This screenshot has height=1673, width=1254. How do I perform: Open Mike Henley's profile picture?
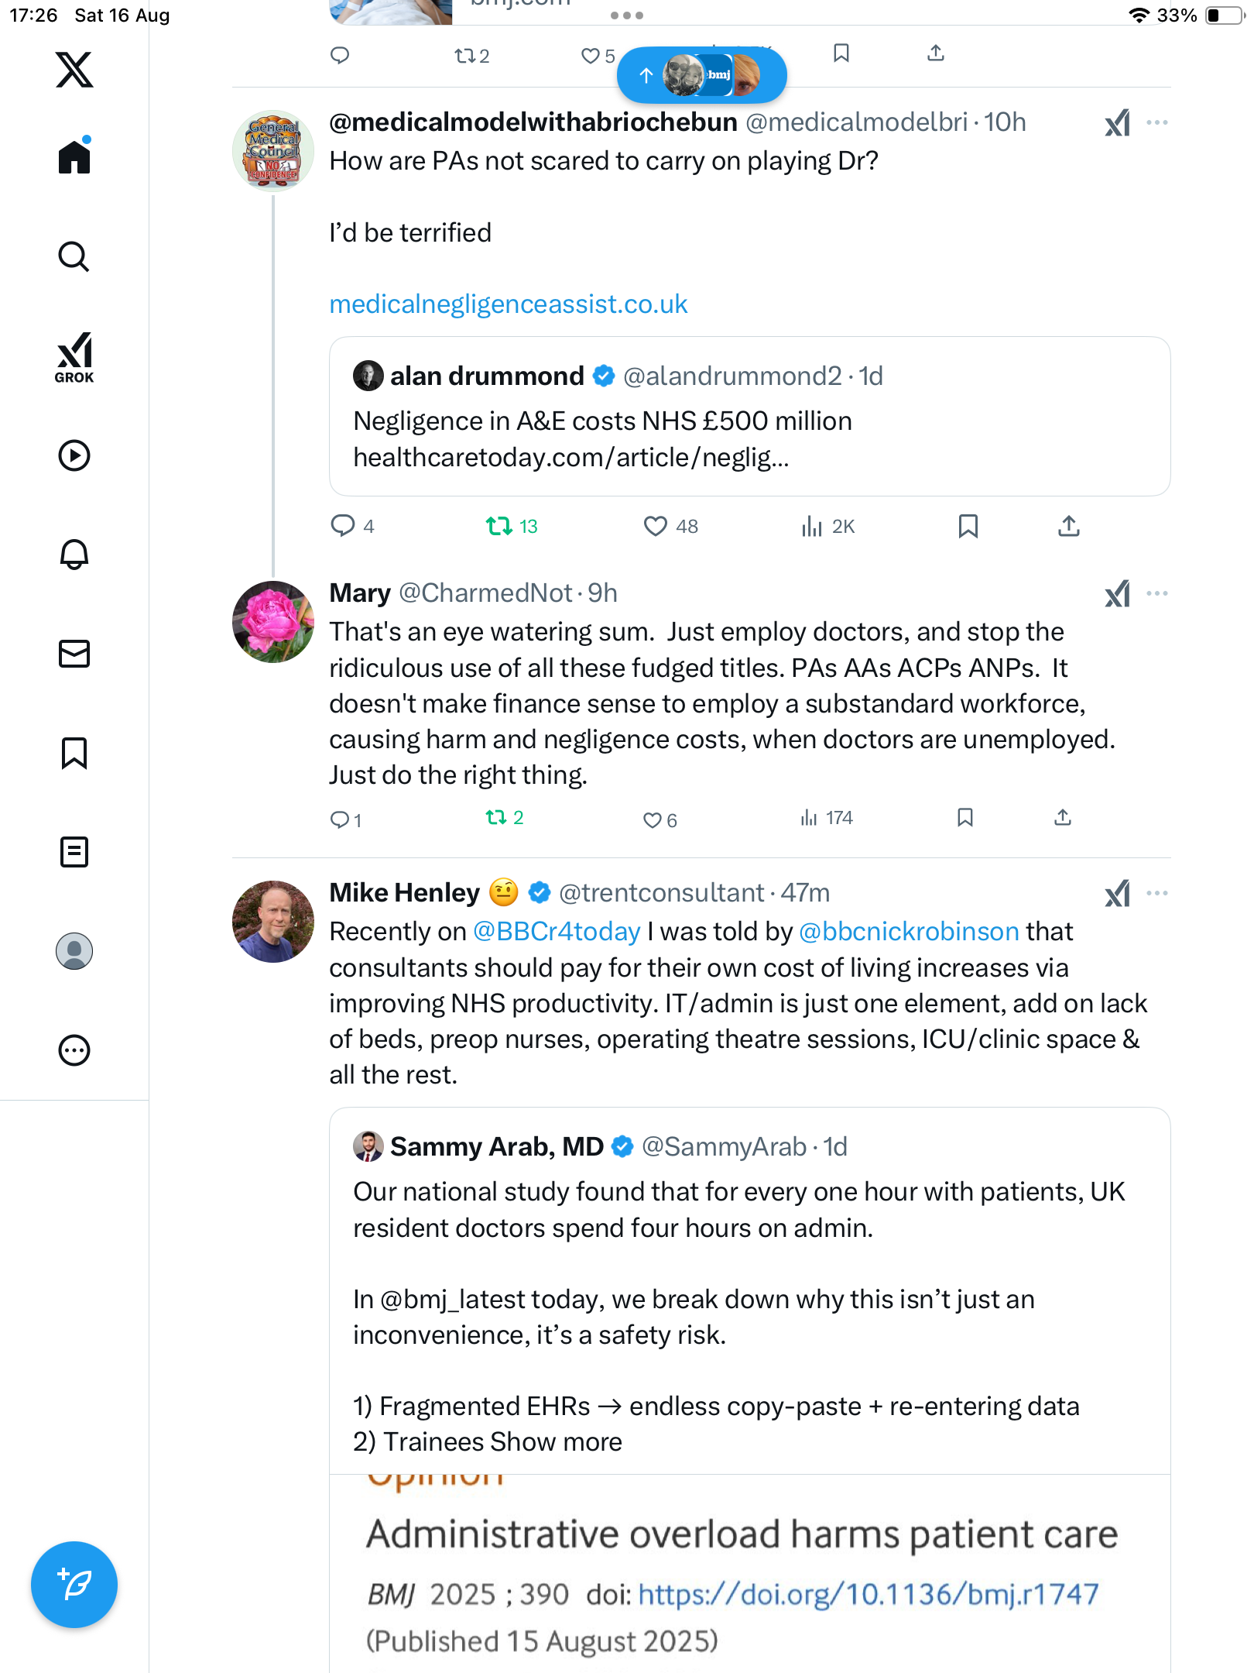coord(273,922)
